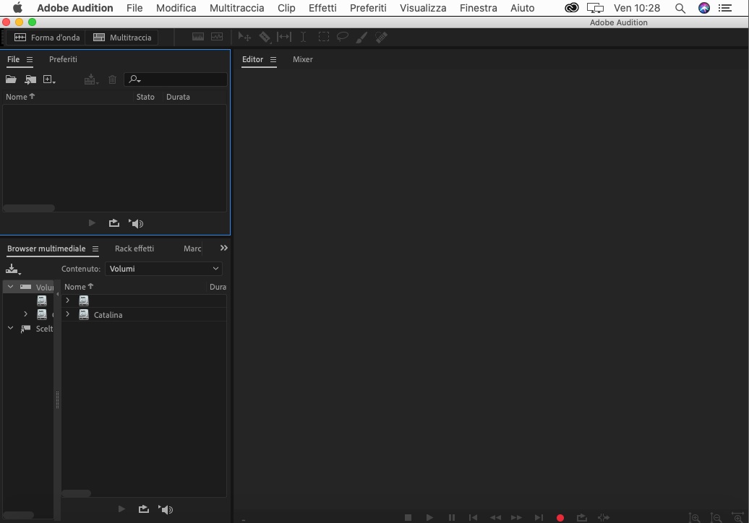
Task: Select the Slip tool
Action: pos(283,38)
